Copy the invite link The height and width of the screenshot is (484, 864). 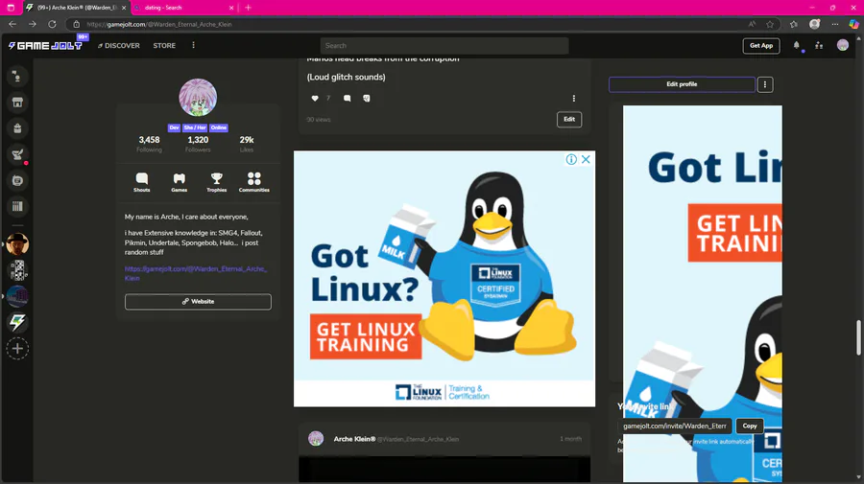[750, 426]
